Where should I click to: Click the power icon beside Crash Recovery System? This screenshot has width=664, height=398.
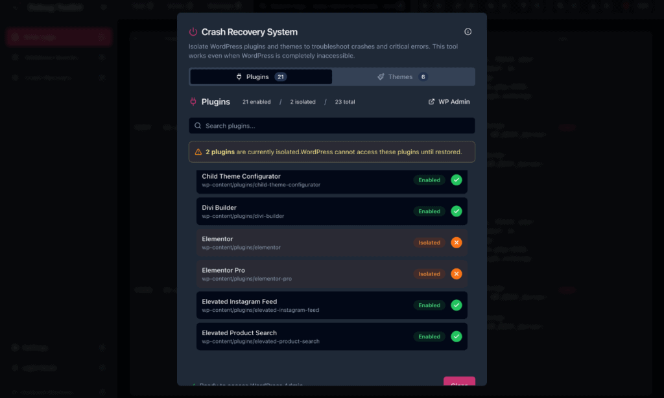tap(193, 32)
